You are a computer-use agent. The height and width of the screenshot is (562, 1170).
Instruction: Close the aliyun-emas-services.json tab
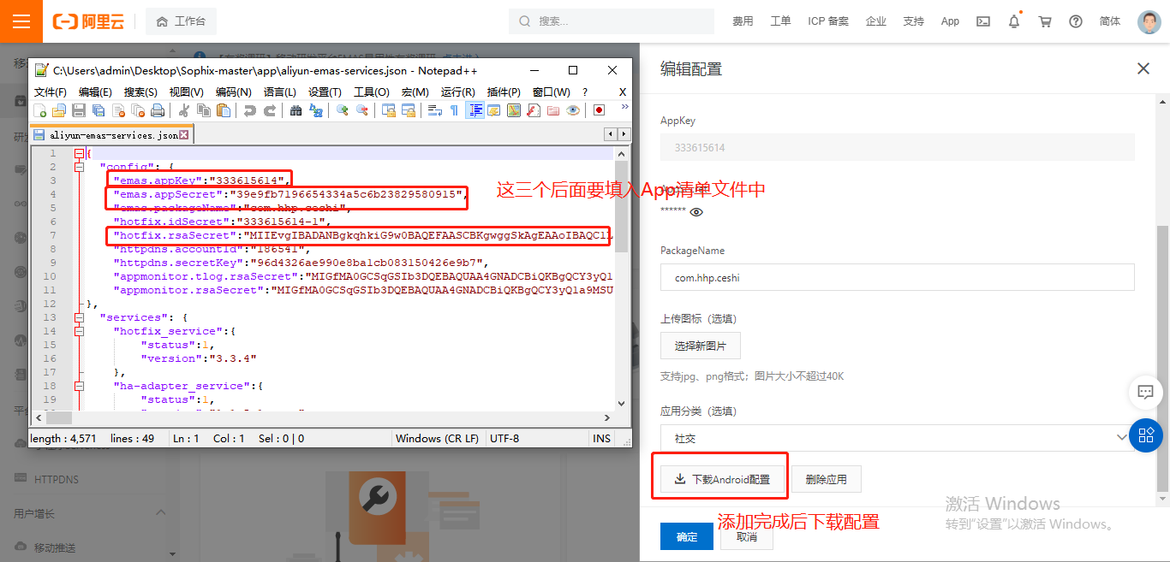(184, 135)
